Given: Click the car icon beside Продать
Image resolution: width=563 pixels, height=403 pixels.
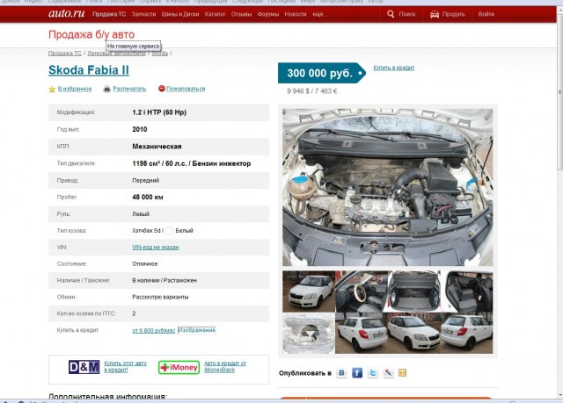Looking at the screenshot, I should point(435,14).
